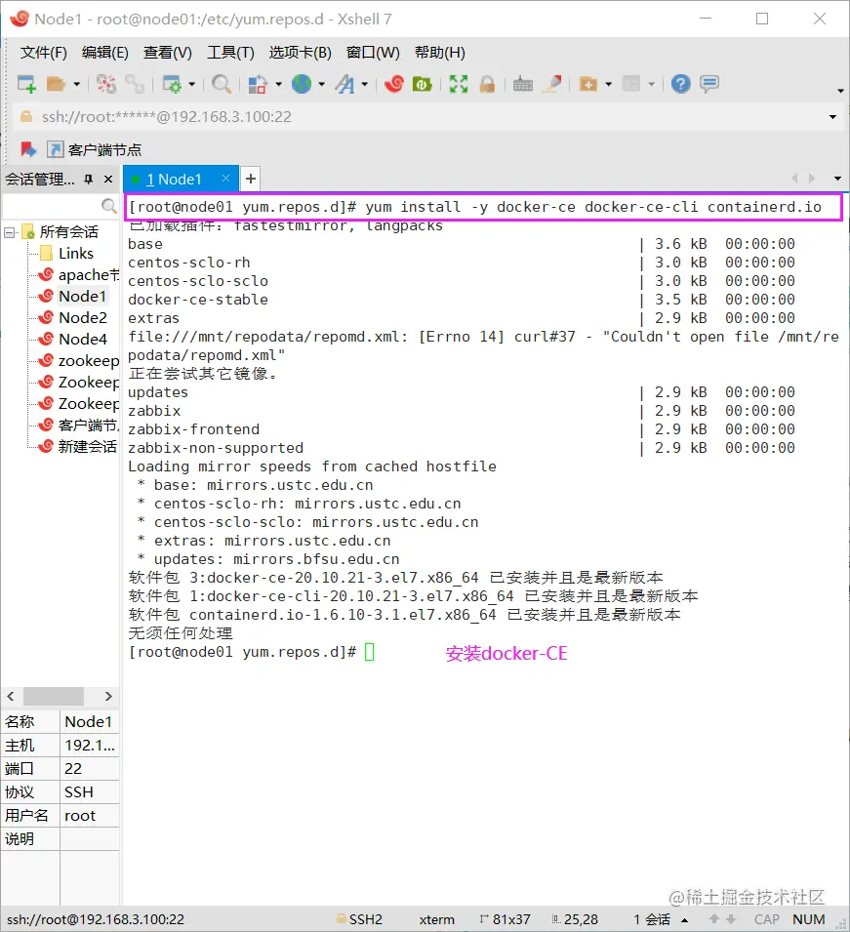The image size is (850, 932).
Task: Collapse the 所有会话 tree node
Action: point(9,232)
